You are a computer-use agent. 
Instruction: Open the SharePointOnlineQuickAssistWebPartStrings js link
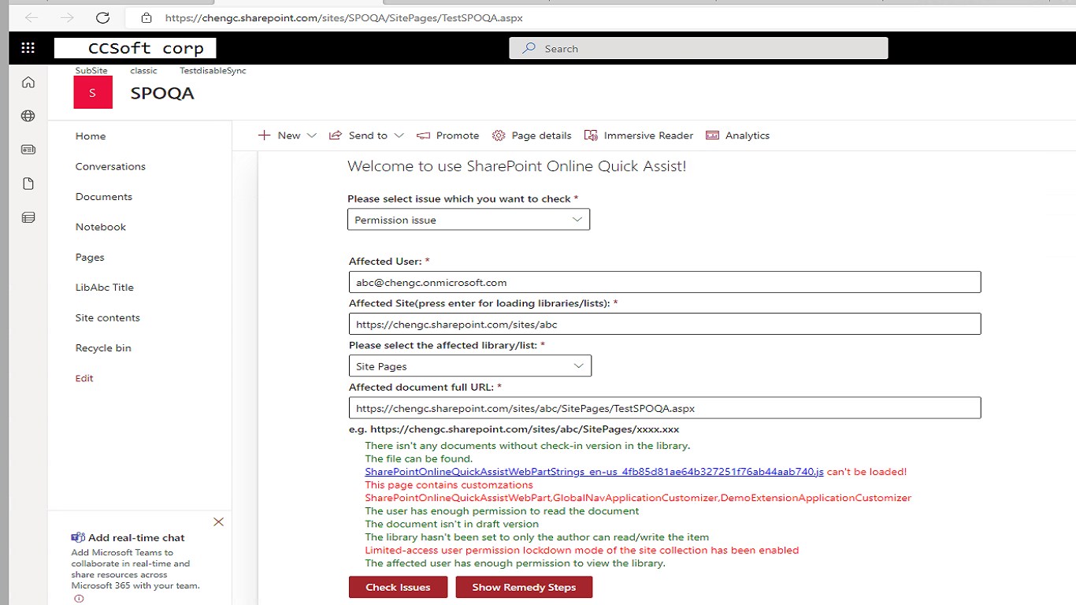(x=594, y=472)
